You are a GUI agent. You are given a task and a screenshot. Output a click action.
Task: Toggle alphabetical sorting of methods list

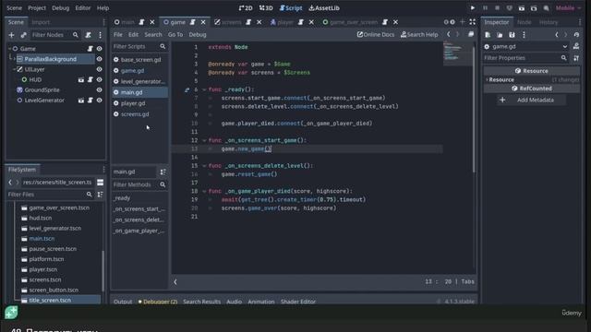pyautogui.click(x=163, y=172)
